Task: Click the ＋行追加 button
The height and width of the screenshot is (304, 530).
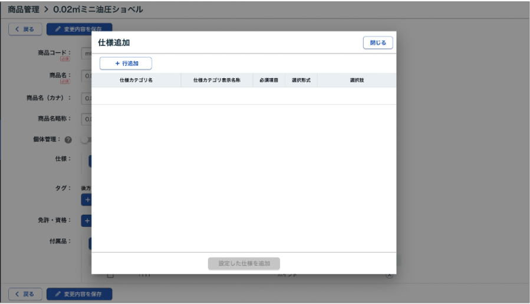Action: point(126,64)
